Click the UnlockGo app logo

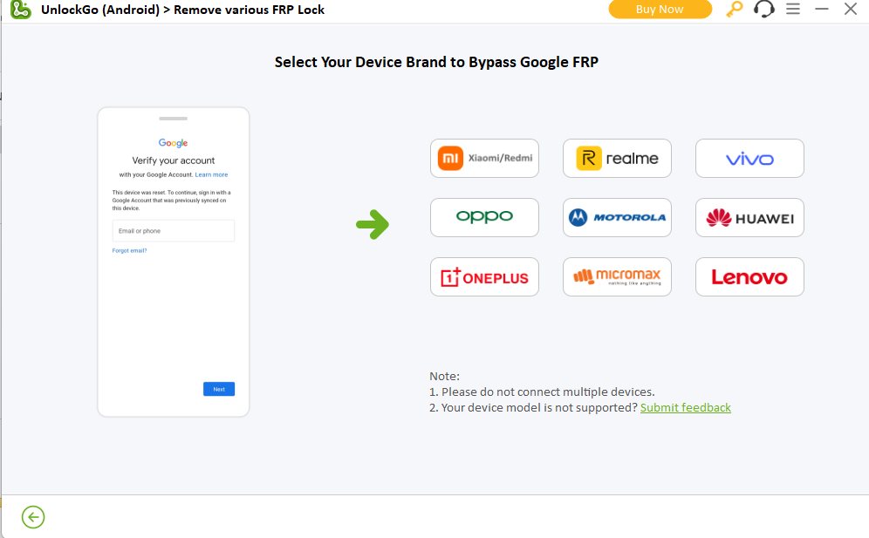point(21,10)
